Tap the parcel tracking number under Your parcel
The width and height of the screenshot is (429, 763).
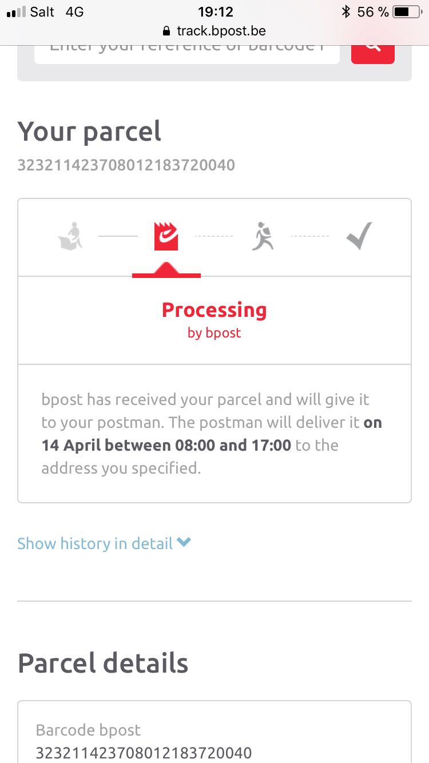click(x=126, y=165)
